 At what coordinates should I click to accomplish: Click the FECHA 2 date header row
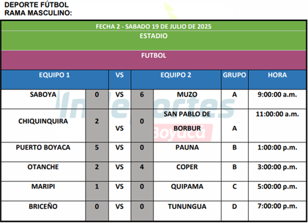pos(154,26)
